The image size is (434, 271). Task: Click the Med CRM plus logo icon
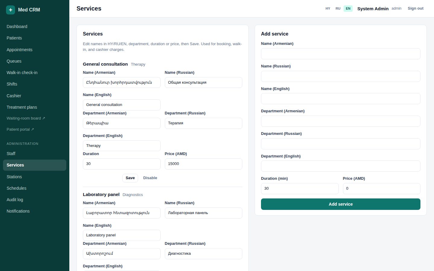11,10
